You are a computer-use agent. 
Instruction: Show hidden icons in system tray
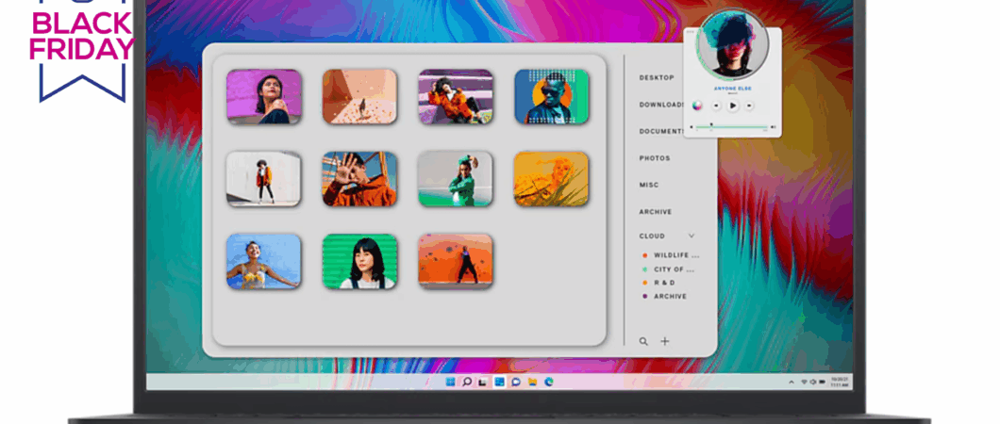[x=792, y=382]
